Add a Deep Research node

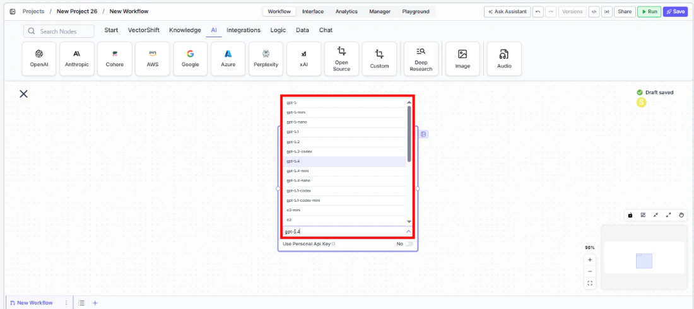421,59
